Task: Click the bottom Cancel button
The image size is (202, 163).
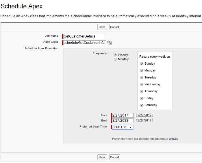Action: [115, 157]
